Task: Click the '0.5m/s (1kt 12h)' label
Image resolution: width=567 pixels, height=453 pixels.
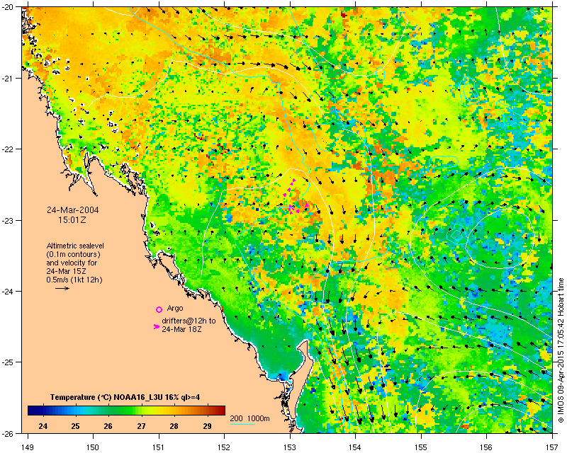Action: click(74, 280)
